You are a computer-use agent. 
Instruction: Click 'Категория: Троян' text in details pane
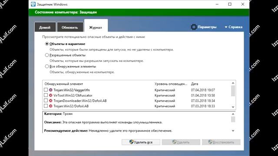[x=58, y=114]
